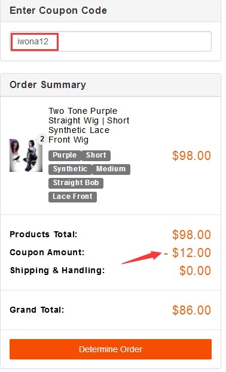The image size is (226, 372).
Task: Click the Medium attribute tag
Action: coord(111,169)
